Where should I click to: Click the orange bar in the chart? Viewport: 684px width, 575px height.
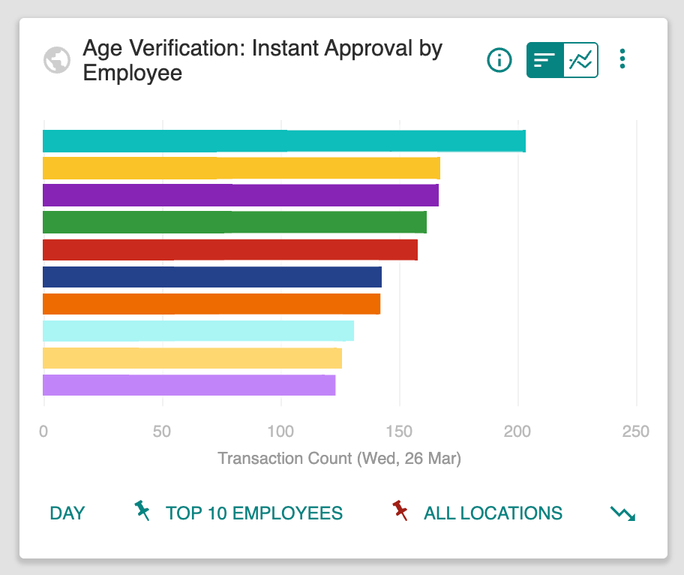(x=211, y=304)
